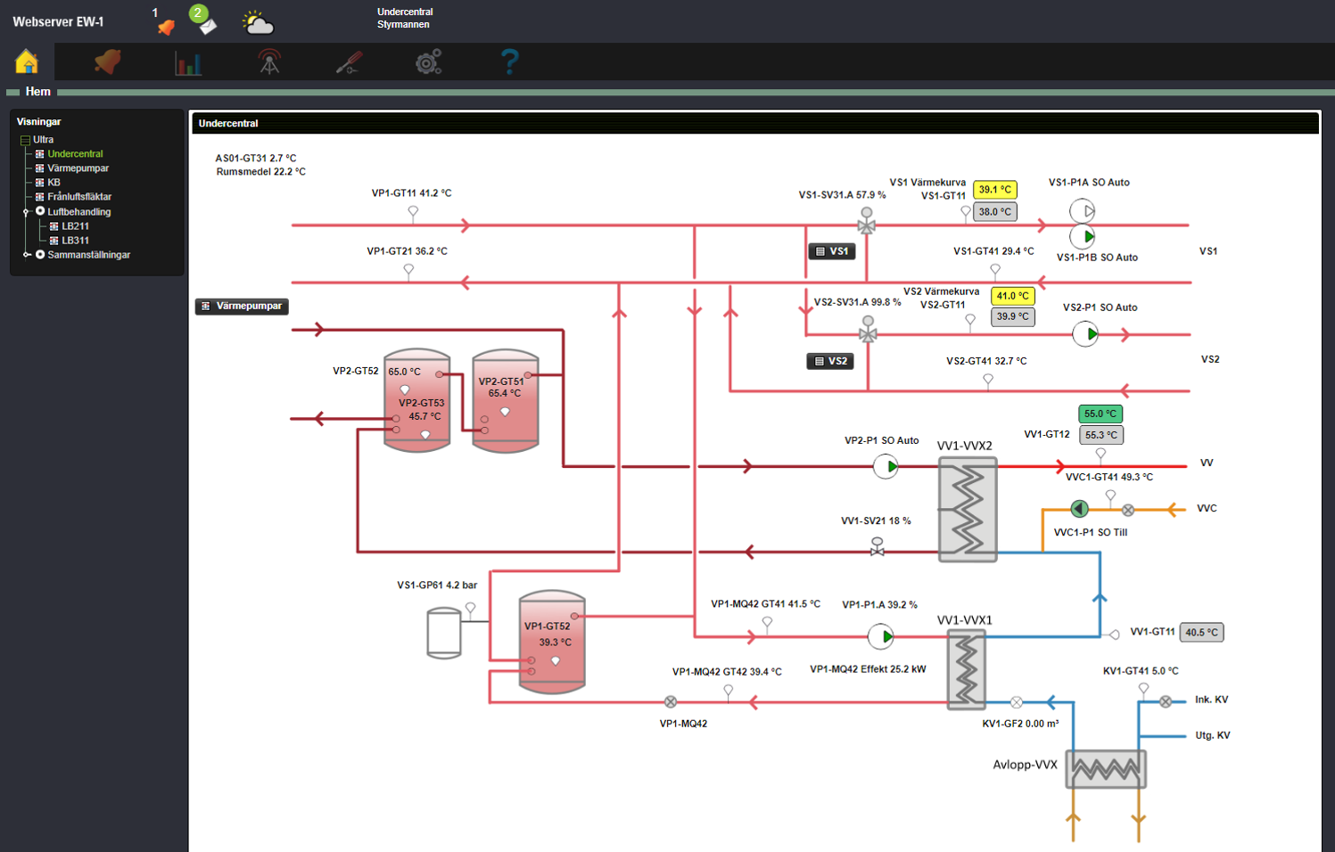Screen dimensions: 1335x852
Task: Open the settings gears icon
Action: [429, 61]
